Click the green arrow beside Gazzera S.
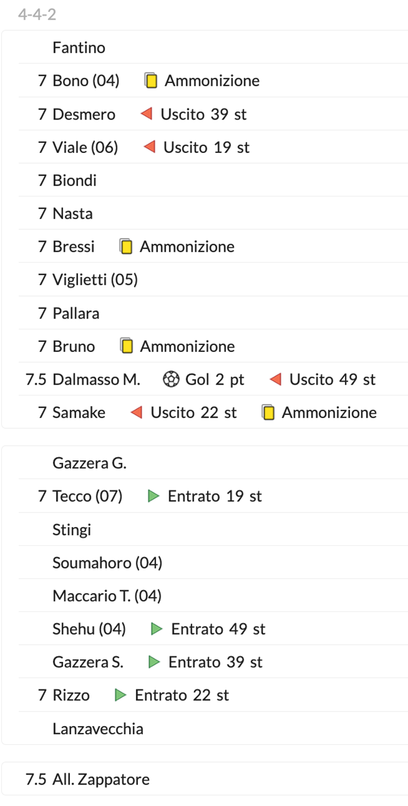Viewport: 408px width, 806px height. [x=154, y=662]
